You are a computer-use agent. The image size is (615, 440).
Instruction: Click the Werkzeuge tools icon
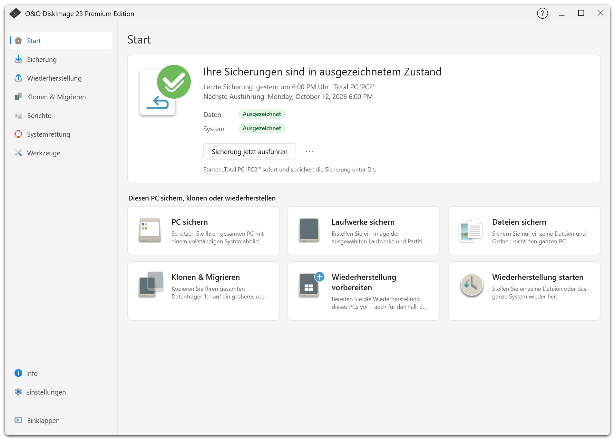18,153
